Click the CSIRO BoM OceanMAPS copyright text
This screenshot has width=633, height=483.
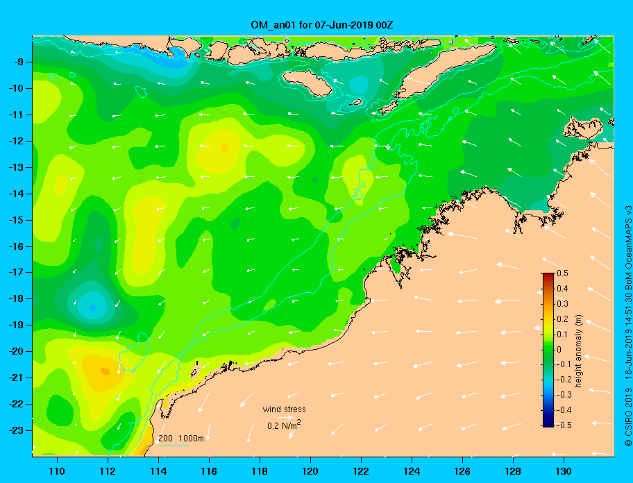pyautogui.click(x=627, y=326)
